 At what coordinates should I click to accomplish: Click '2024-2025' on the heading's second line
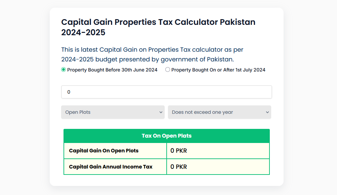tap(83, 33)
